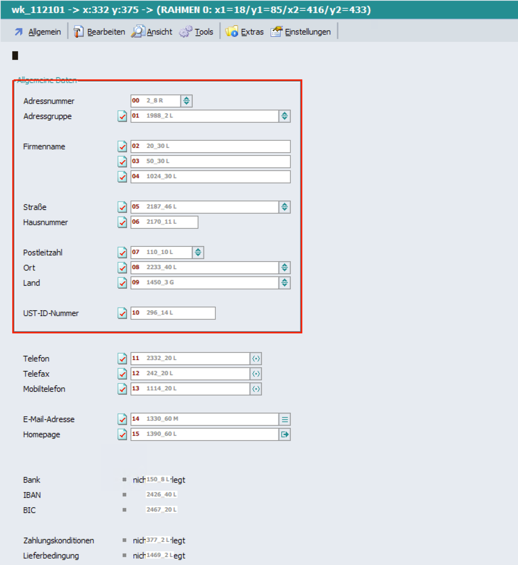Viewport: 518px width, 565px height.
Task: Click the document check icon beside Firmenname
Action: point(122,146)
